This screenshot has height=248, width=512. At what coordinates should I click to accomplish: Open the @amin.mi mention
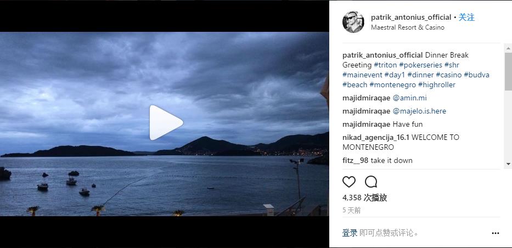tap(409, 98)
